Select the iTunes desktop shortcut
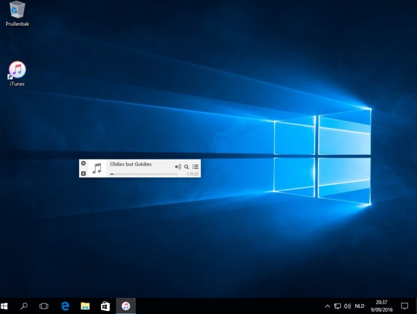Viewport: 417px width, 314px height. point(17,73)
